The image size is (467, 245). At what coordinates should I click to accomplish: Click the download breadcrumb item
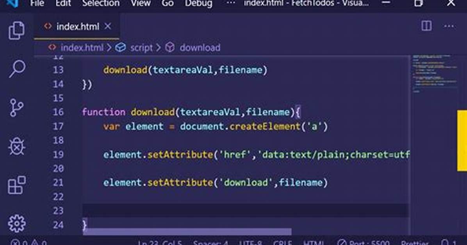(x=200, y=48)
